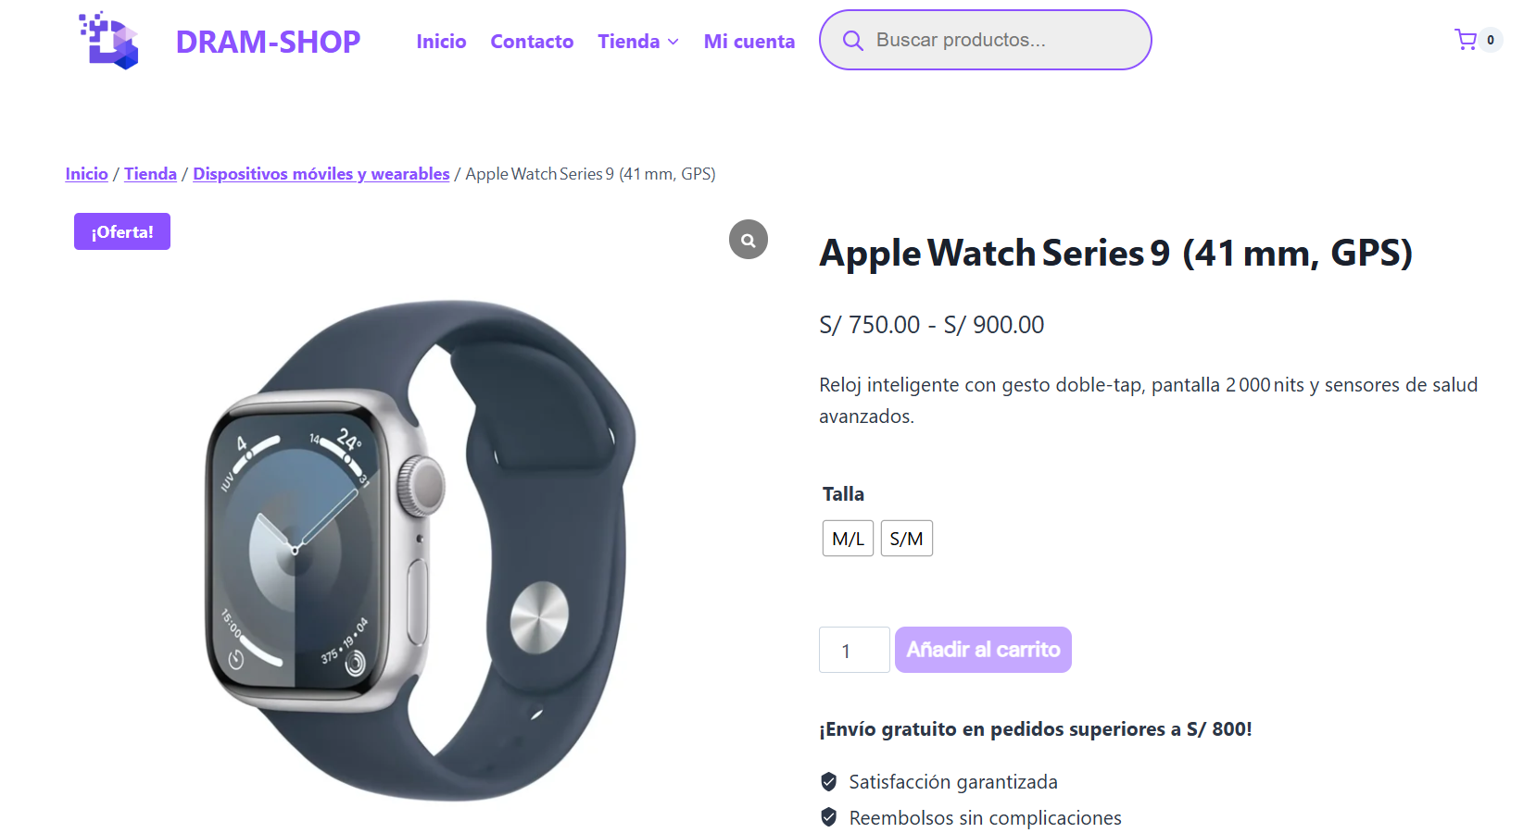Open the shopping cart icon
The width and height of the screenshot is (1536, 833).
coord(1466,40)
